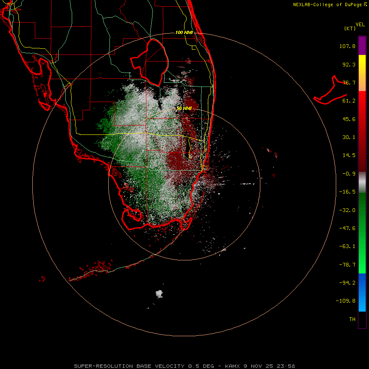Screen dimensions: 369x369
Task: Click the red island outline east of Florida
Action: click(330, 91)
